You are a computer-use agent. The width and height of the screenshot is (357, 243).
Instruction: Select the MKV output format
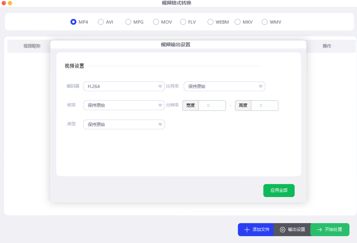(237, 22)
